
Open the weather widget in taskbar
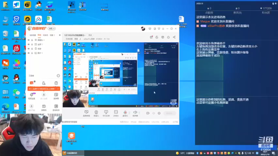[185, 153]
